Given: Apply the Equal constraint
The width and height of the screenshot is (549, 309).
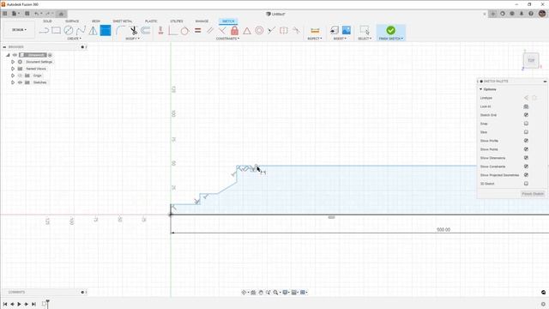Looking at the screenshot, I should pos(198,31).
